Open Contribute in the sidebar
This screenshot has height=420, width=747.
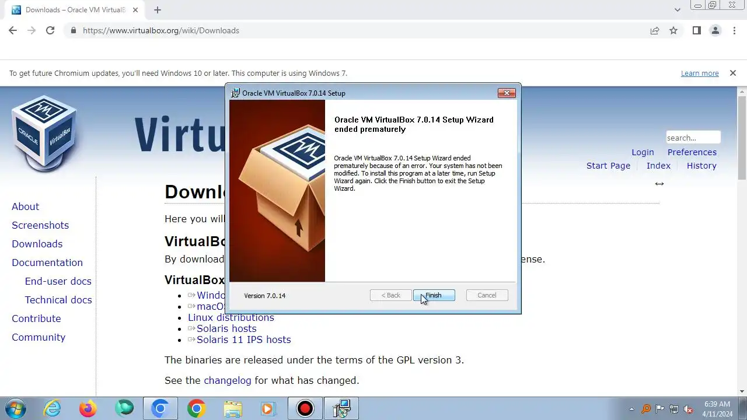click(36, 318)
